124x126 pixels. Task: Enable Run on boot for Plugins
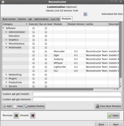click(46, 78)
